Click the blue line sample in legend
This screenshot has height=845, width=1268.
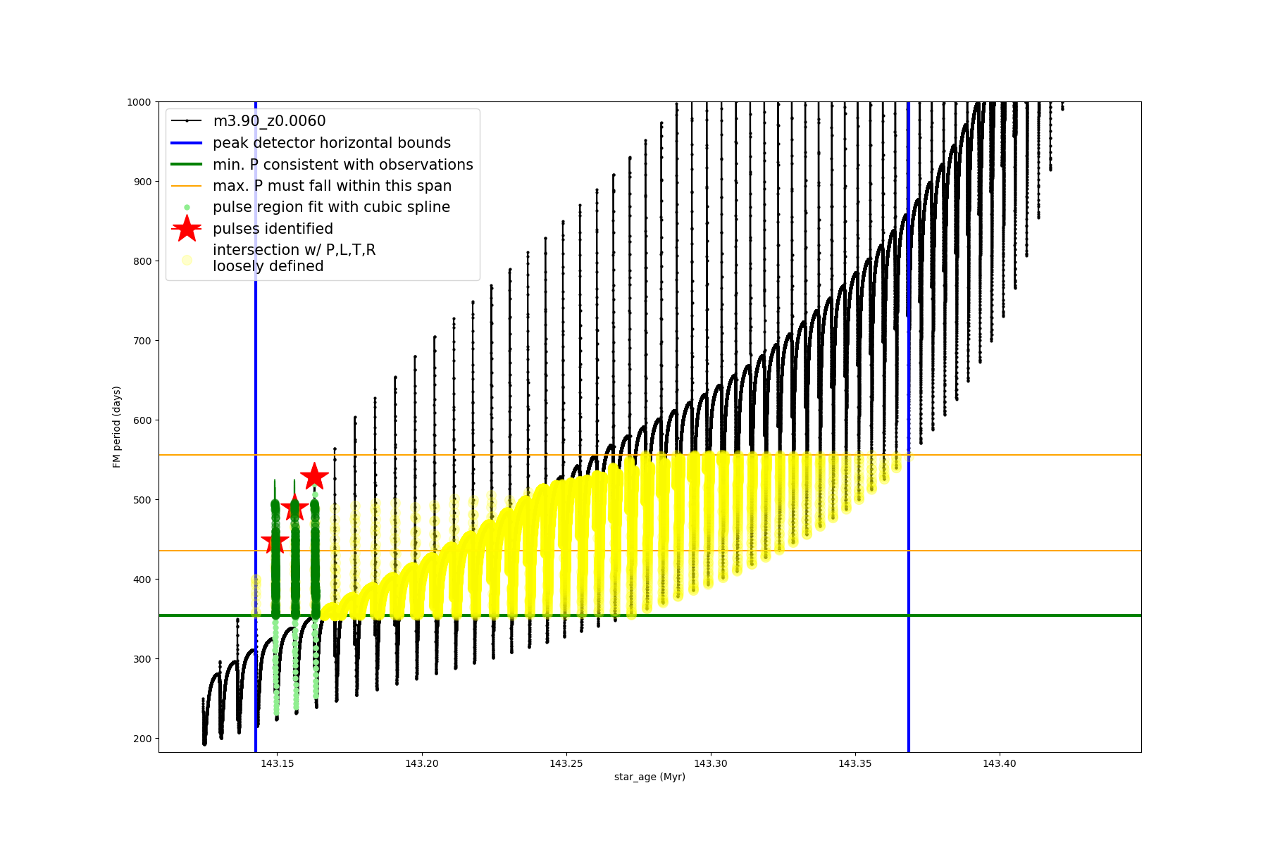pos(187,143)
